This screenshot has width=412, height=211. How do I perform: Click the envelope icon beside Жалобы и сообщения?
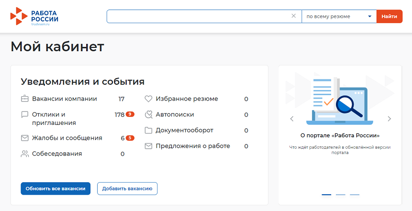(x=25, y=138)
